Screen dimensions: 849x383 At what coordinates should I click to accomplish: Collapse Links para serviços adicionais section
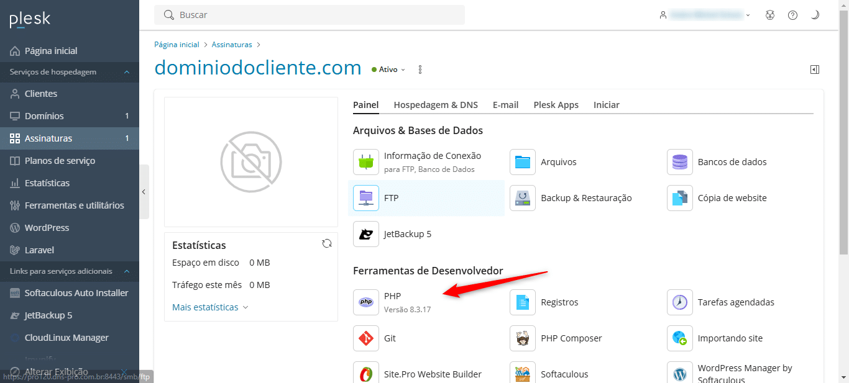click(x=127, y=271)
